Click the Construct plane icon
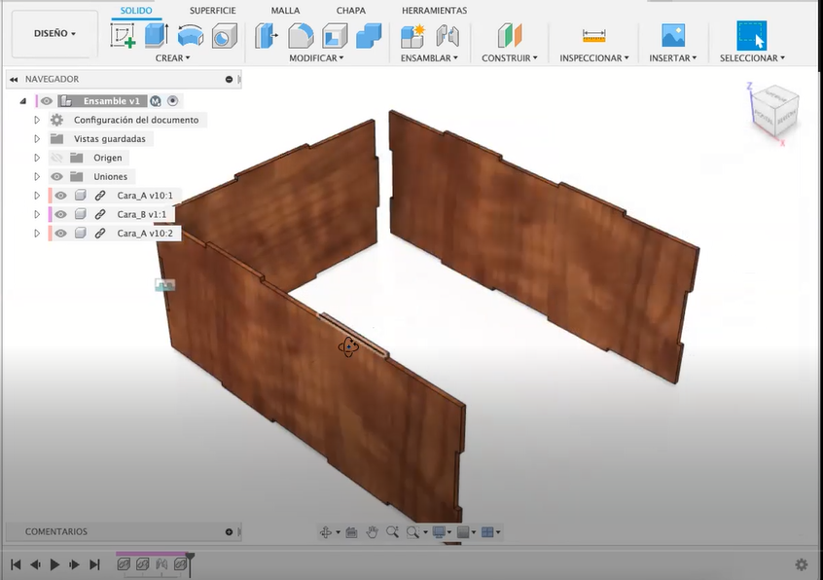Viewport: 823px width, 580px height. click(x=509, y=36)
